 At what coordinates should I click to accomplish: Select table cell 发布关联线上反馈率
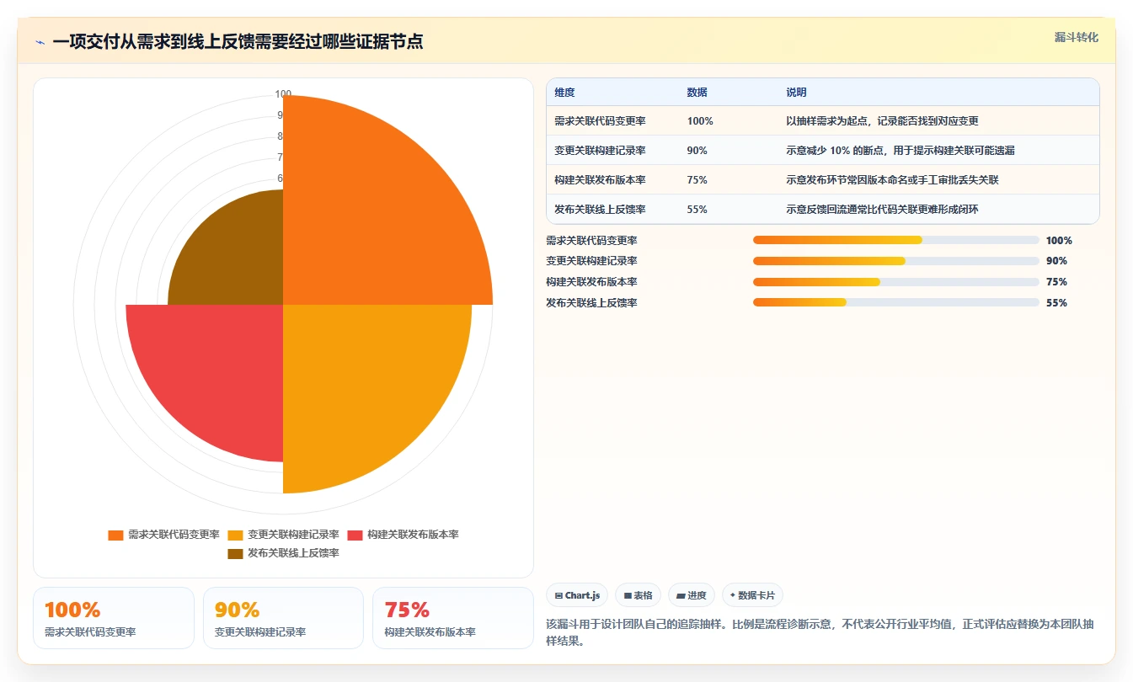(600, 210)
